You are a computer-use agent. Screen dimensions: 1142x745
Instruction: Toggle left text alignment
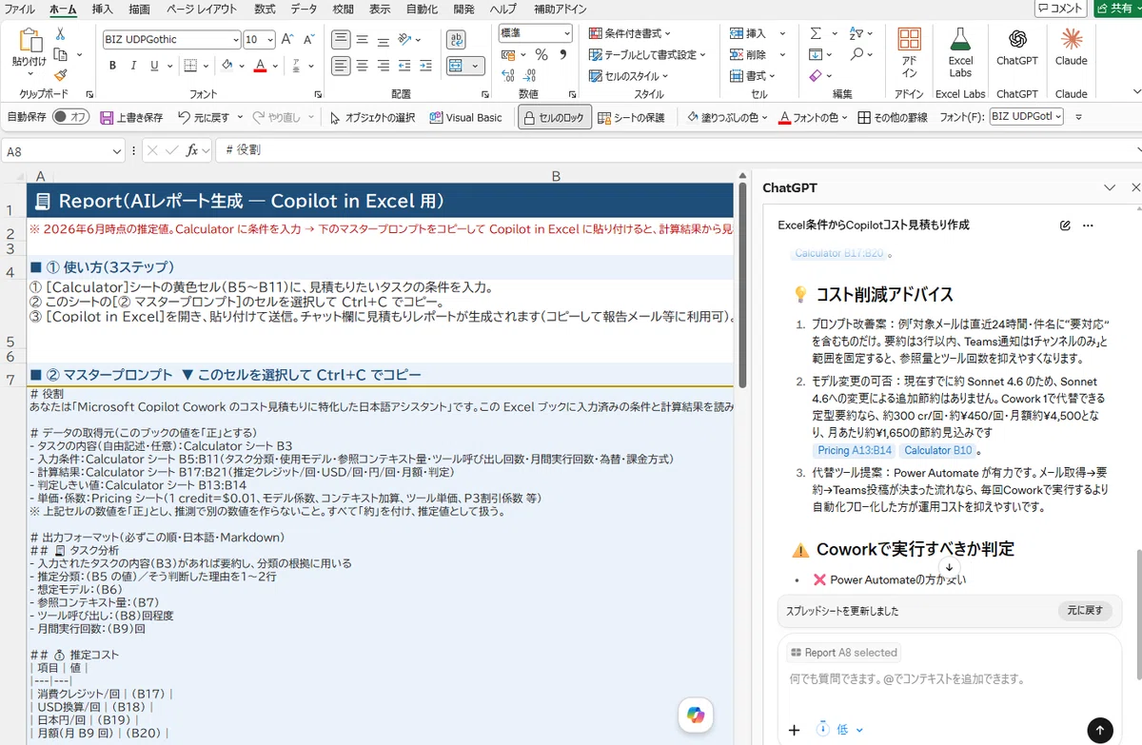(342, 66)
